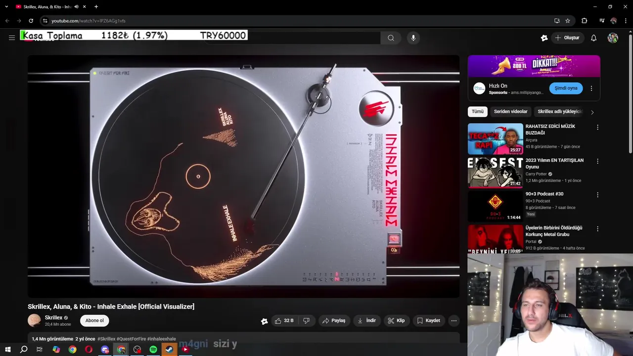Open Steam from the taskbar
This screenshot has width=633, height=356.
click(x=169, y=350)
